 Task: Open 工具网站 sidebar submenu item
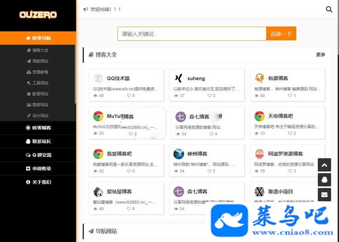(x=38, y=83)
